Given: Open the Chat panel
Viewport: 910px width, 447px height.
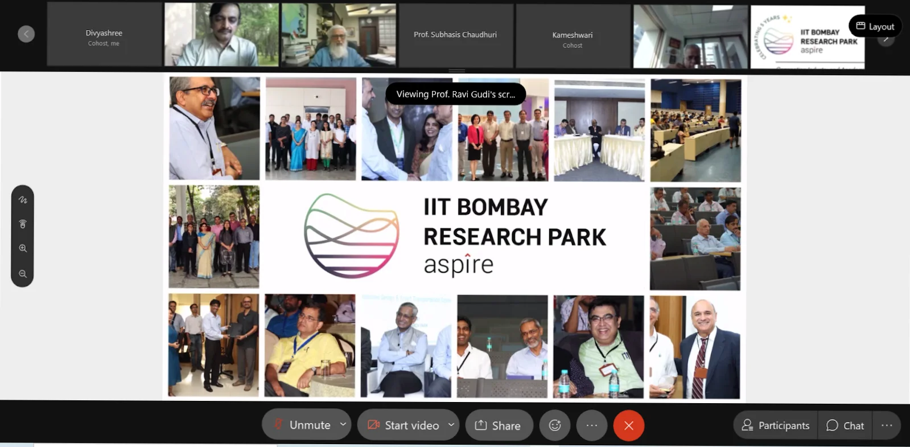Looking at the screenshot, I should pyautogui.click(x=845, y=425).
